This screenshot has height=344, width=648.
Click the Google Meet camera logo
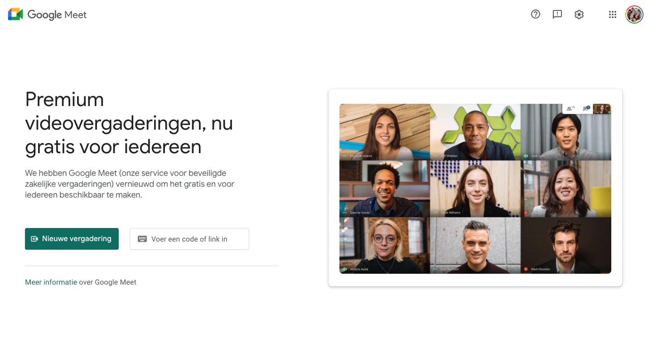point(15,15)
